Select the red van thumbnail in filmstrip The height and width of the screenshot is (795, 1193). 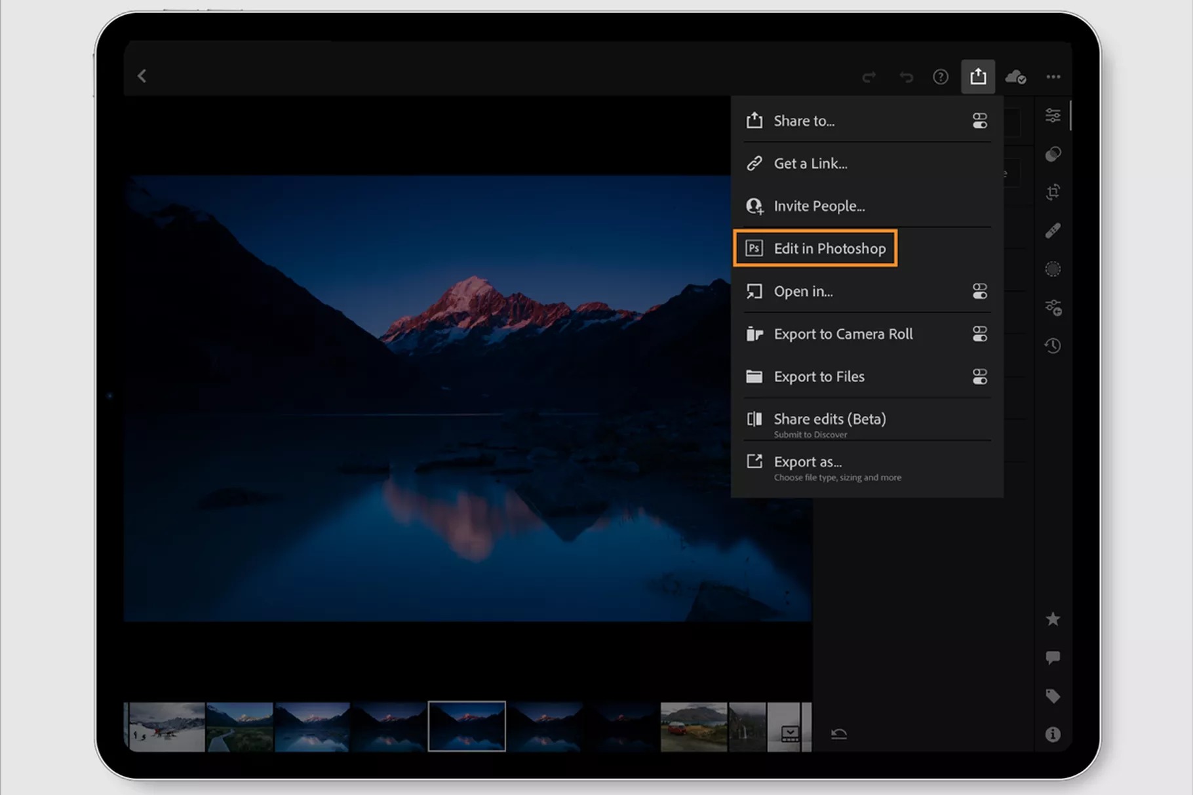(x=693, y=727)
